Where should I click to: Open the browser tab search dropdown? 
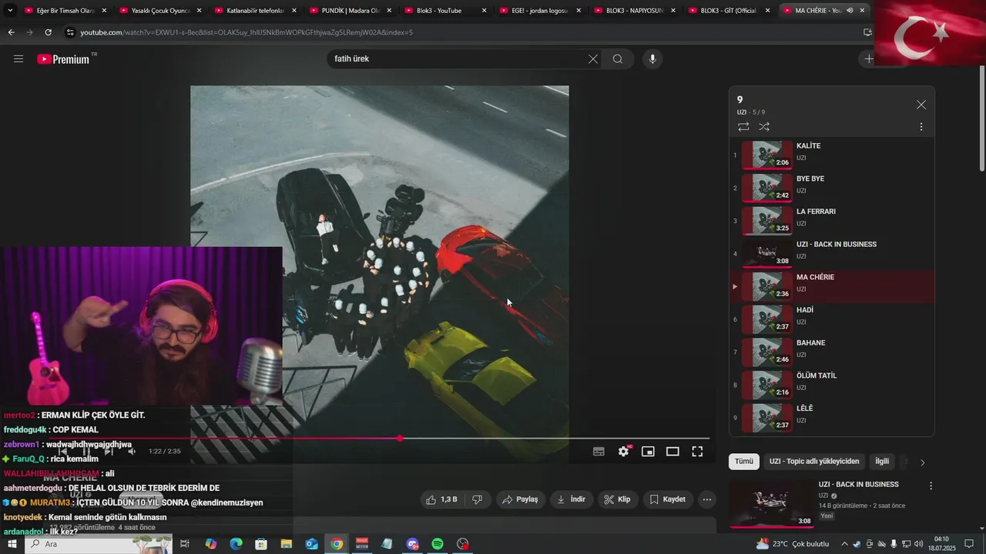pyautogui.click(x=10, y=11)
